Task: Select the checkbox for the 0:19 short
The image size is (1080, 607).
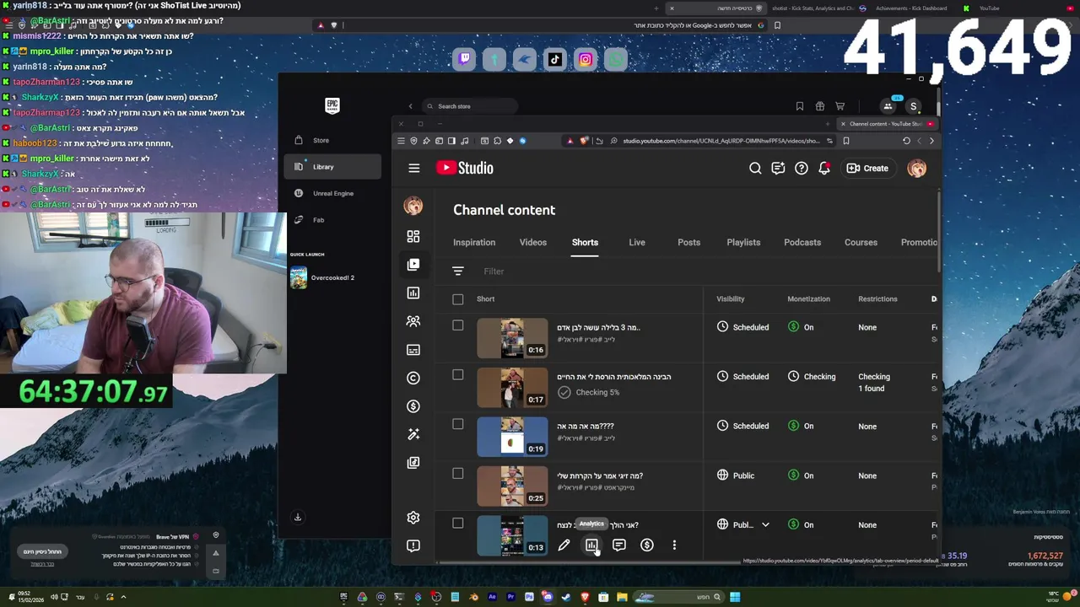Action: pyautogui.click(x=458, y=424)
